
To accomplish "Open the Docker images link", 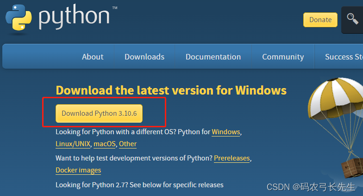I will [78, 170].
